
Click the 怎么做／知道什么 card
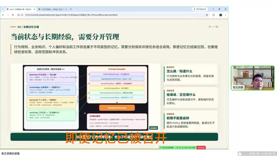190,74
